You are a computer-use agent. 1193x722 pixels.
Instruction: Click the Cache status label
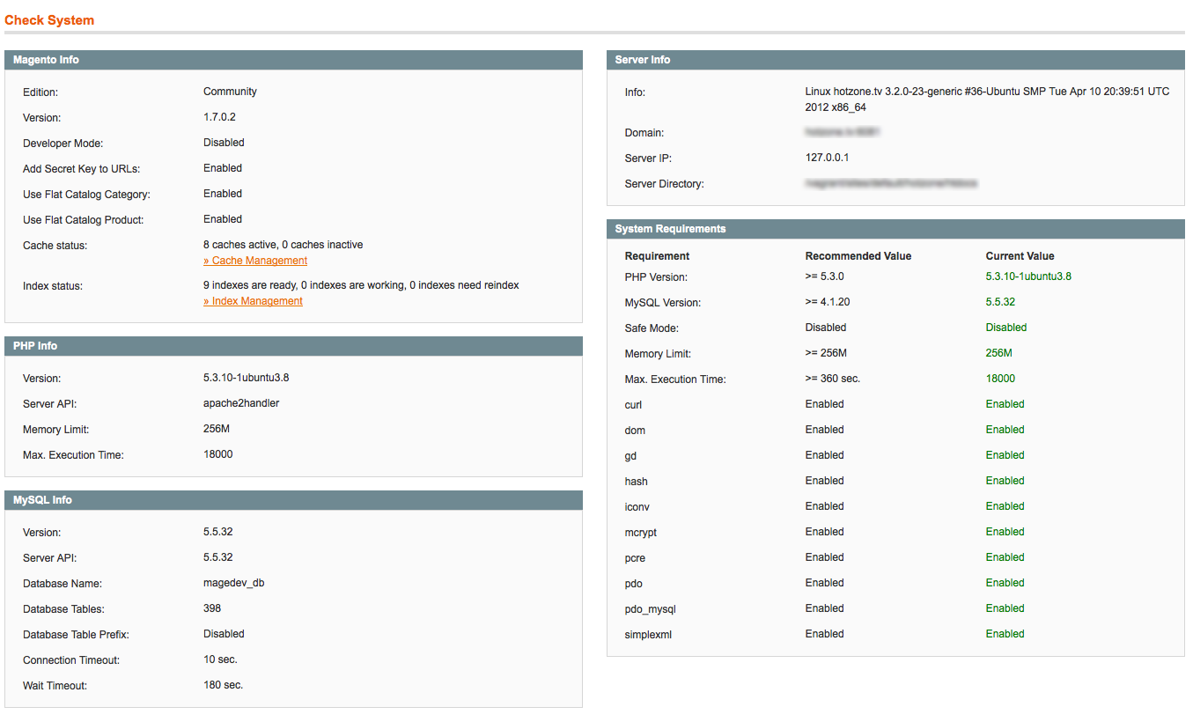pyautogui.click(x=55, y=246)
